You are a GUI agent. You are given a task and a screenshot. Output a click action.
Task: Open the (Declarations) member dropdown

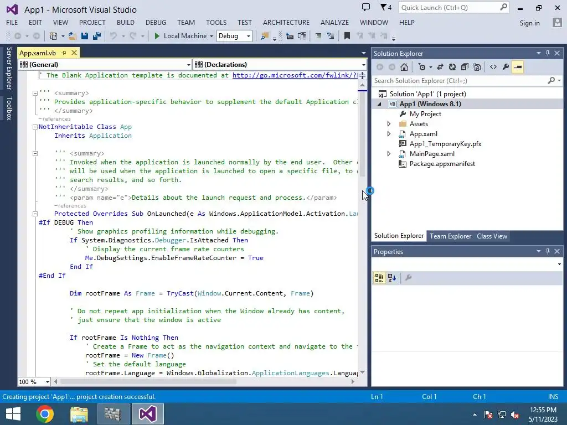click(x=280, y=65)
